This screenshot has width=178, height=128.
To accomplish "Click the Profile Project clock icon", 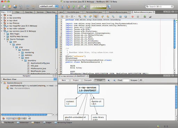I will pyautogui.click(x=84, y=6).
